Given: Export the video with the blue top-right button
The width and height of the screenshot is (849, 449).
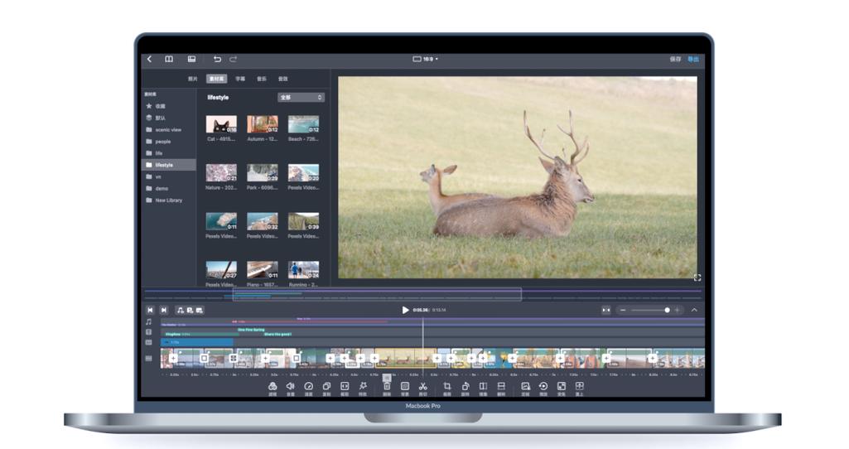Looking at the screenshot, I should [693, 59].
